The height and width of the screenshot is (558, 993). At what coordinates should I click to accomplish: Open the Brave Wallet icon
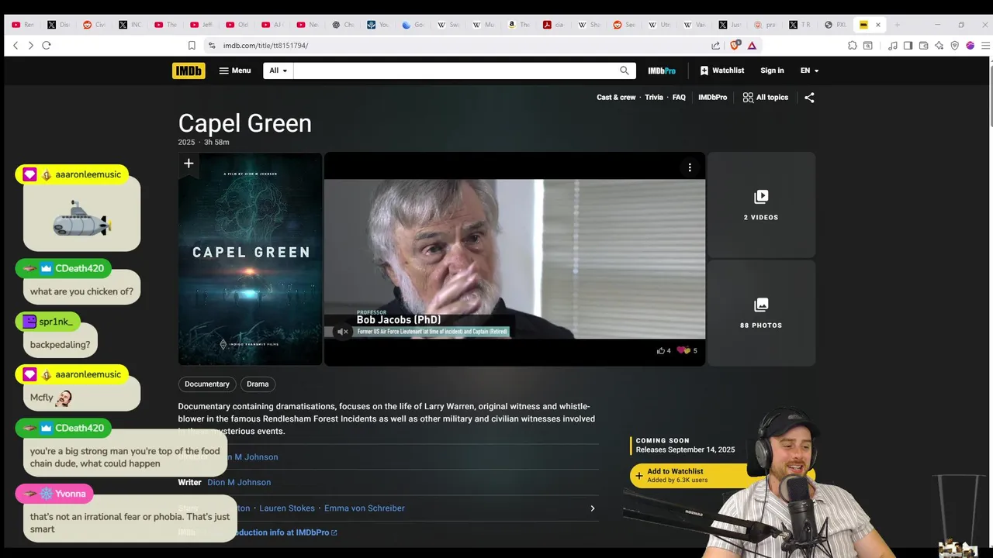tap(923, 46)
